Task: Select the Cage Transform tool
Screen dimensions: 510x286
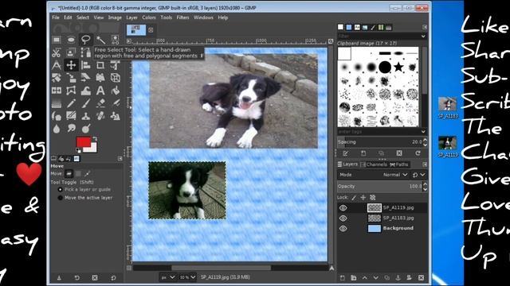Action: tap(71, 91)
